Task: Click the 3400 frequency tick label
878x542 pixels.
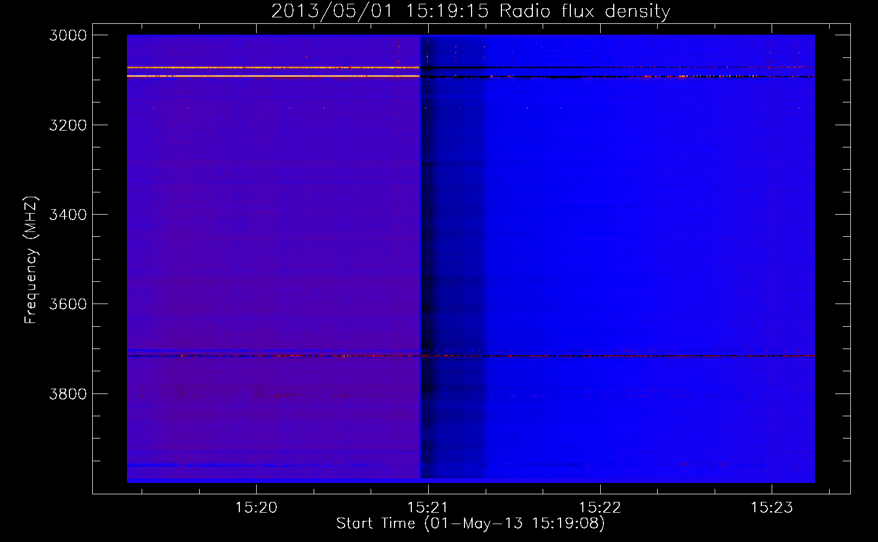Action: (x=68, y=215)
